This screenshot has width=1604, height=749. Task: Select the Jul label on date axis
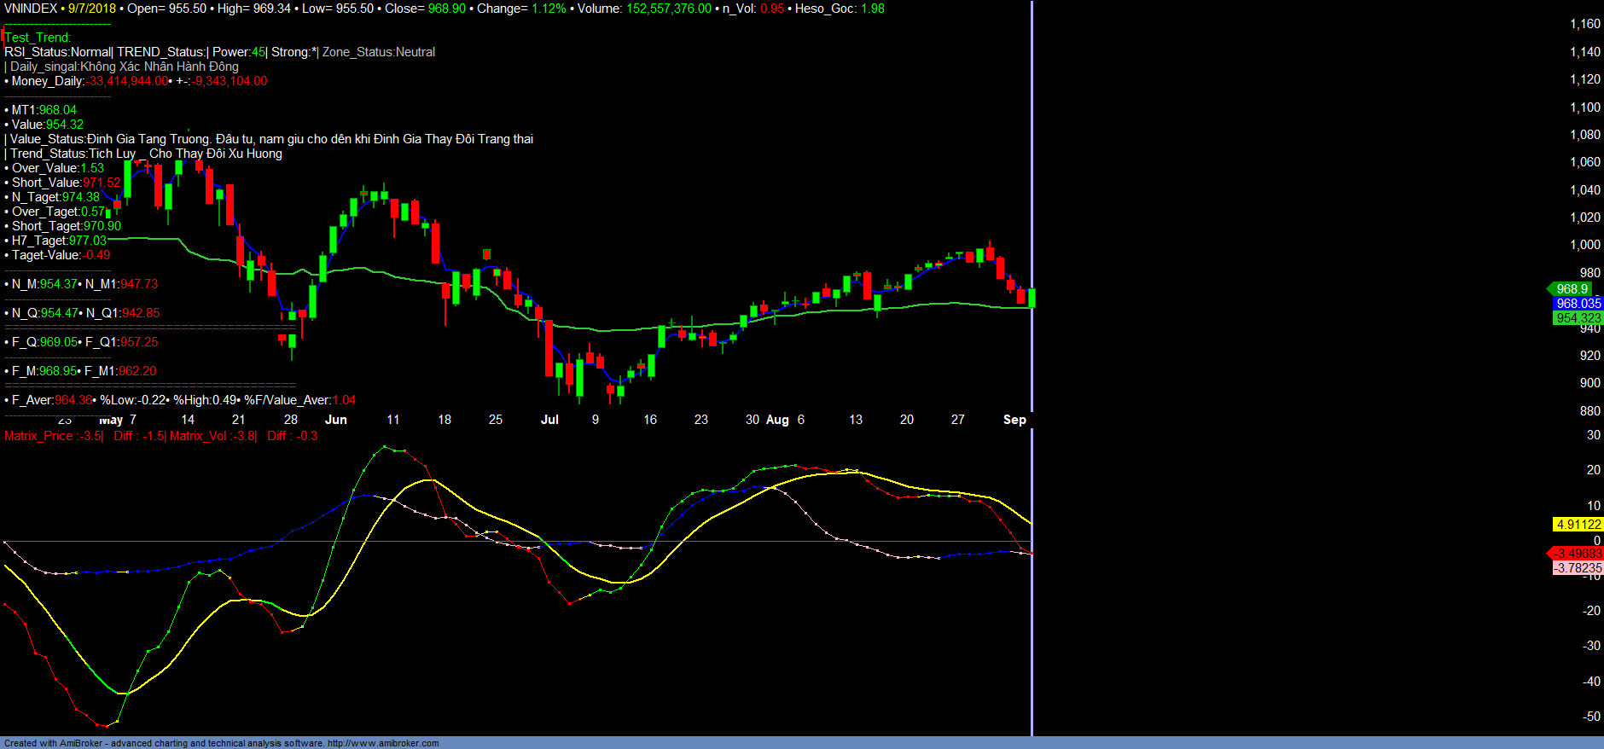549,420
